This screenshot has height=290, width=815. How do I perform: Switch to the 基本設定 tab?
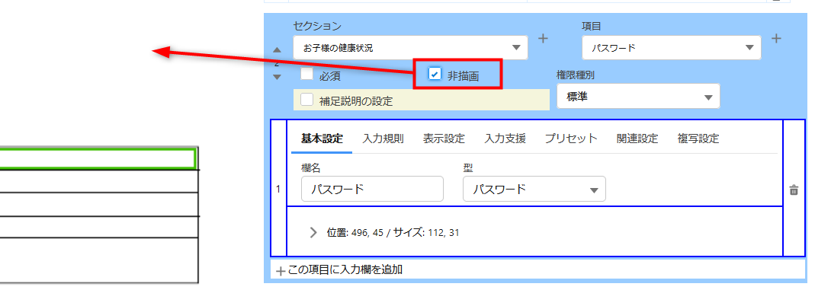pyautogui.click(x=322, y=139)
